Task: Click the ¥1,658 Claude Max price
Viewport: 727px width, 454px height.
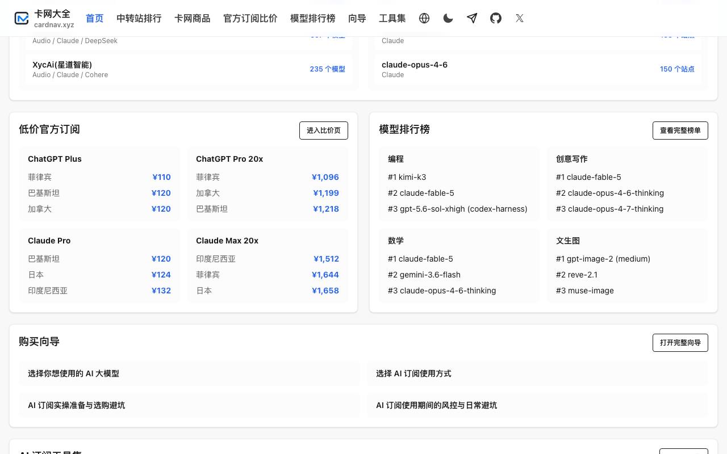Action: click(325, 291)
